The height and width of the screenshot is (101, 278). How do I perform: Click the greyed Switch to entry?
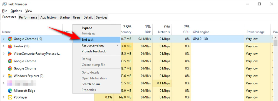[97, 34]
